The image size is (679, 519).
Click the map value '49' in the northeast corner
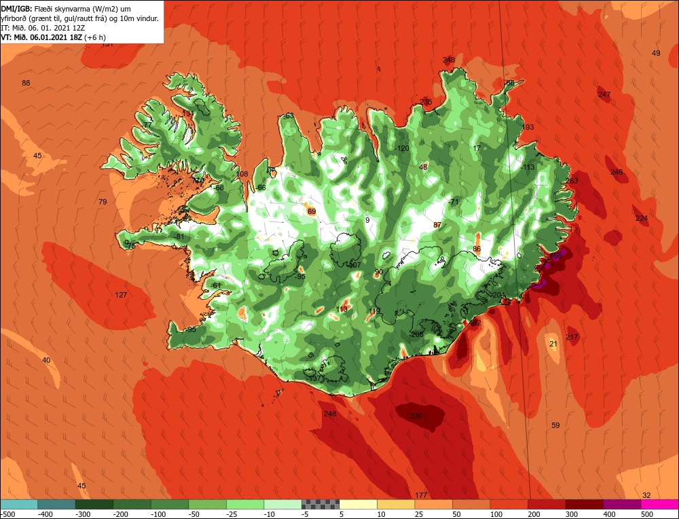pyautogui.click(x=656, y=53)
